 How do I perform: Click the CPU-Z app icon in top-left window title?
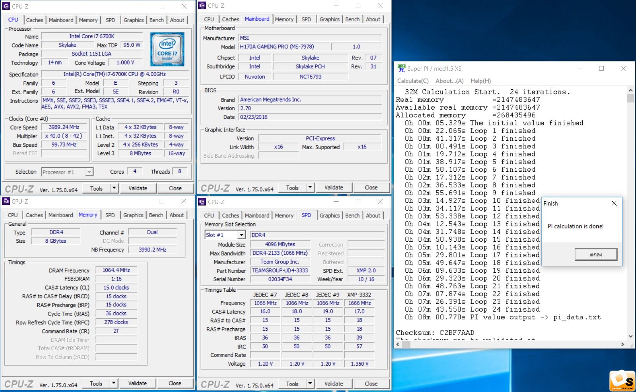click(6, 6)
